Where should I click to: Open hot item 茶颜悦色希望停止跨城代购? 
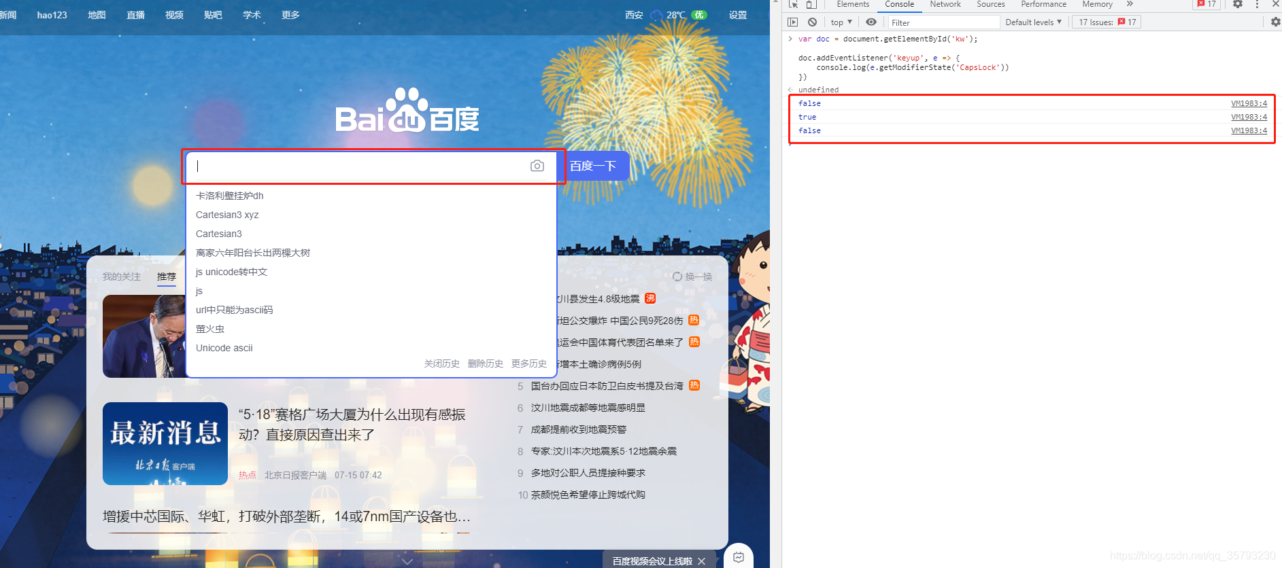pos(588,495)
